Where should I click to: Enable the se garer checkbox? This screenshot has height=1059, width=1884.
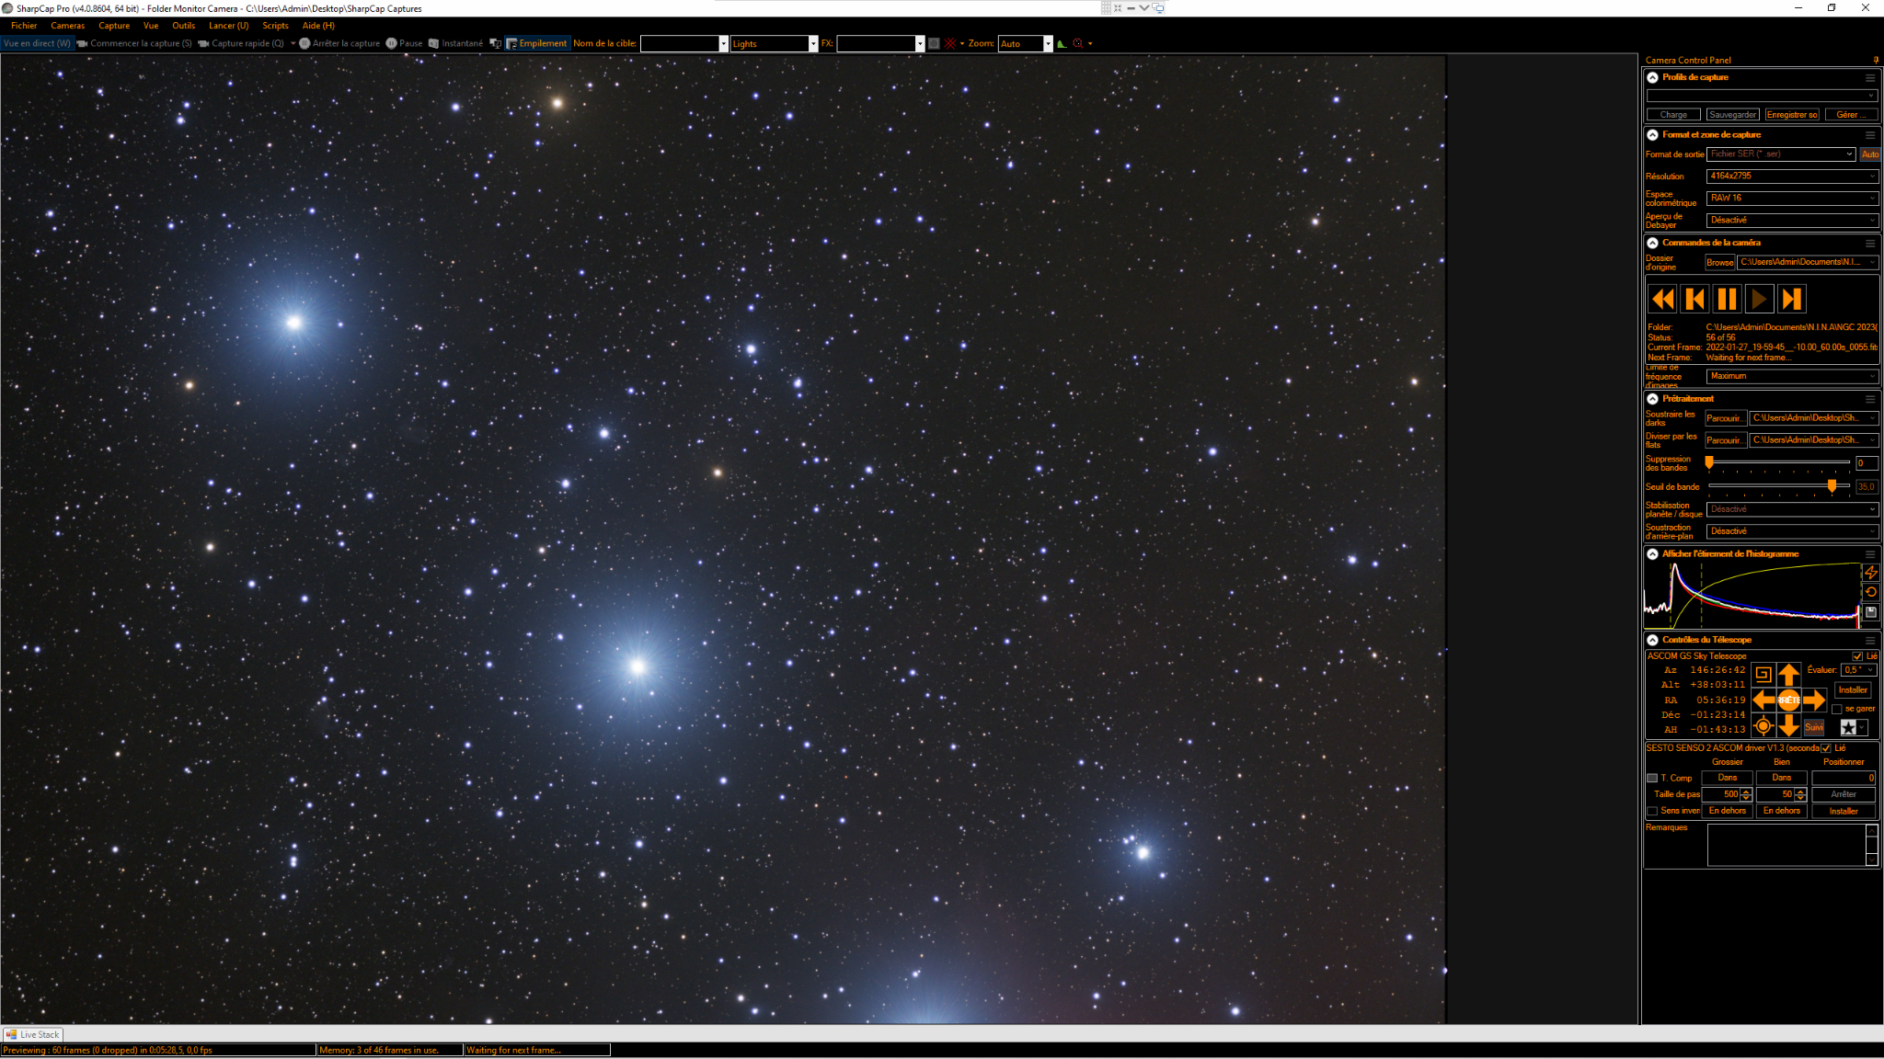(1837, 709)
